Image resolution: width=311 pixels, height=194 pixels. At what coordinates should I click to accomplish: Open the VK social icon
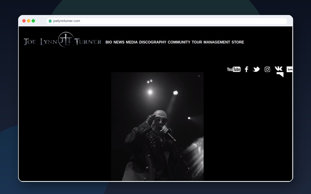[x=279, y=69]
